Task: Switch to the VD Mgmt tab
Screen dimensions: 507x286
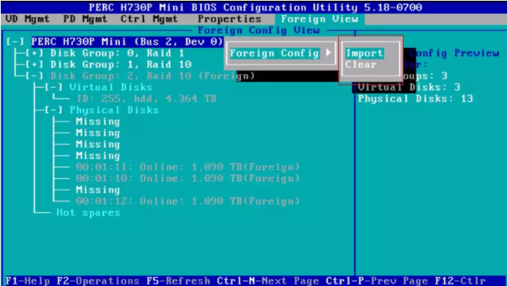Action: tap(28, 19)
